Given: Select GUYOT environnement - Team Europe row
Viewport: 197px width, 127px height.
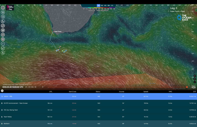Looking at the screenshot, I should 98,103.
